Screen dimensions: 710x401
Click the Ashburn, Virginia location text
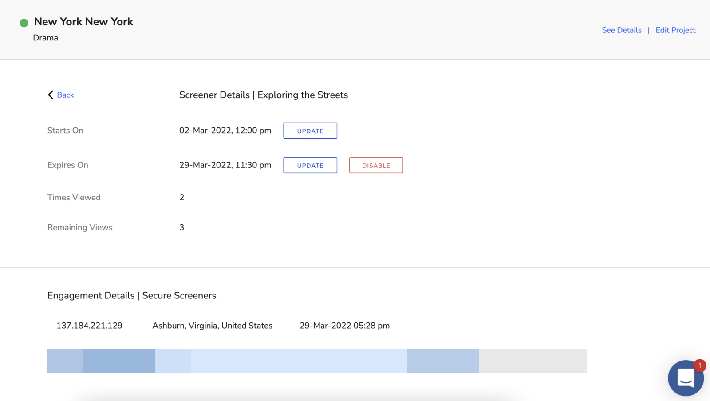212,326
